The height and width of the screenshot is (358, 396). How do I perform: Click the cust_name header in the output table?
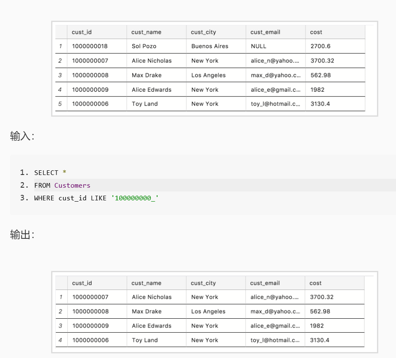[156, 283]
